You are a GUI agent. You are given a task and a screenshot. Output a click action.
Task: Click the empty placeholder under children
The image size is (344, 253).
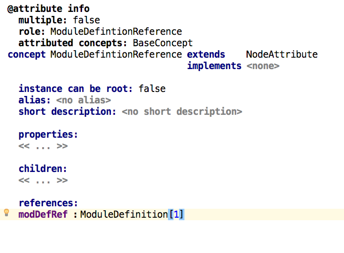43,180
